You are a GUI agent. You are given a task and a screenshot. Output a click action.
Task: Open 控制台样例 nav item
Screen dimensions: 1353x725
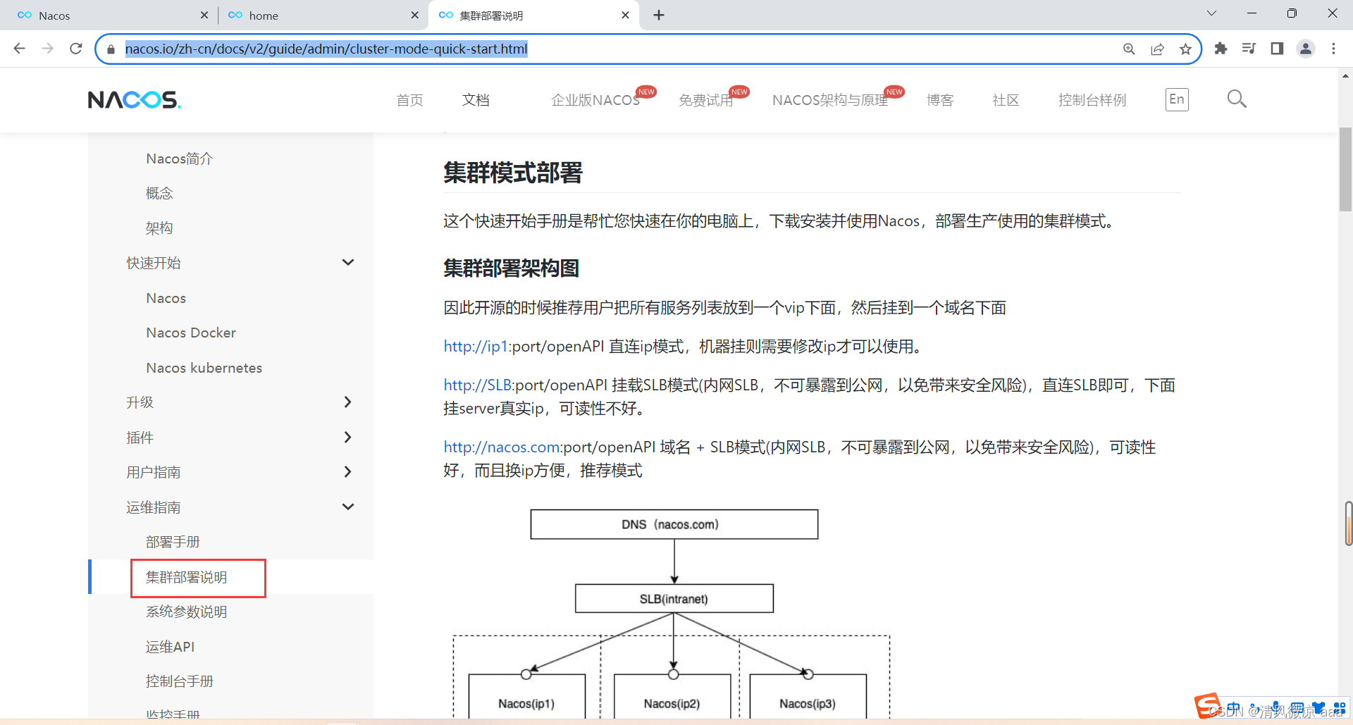1092,100
